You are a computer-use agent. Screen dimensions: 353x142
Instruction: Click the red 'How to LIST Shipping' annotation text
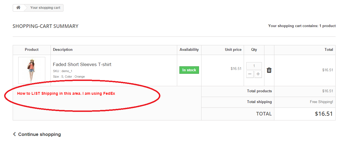pos(66,93)
